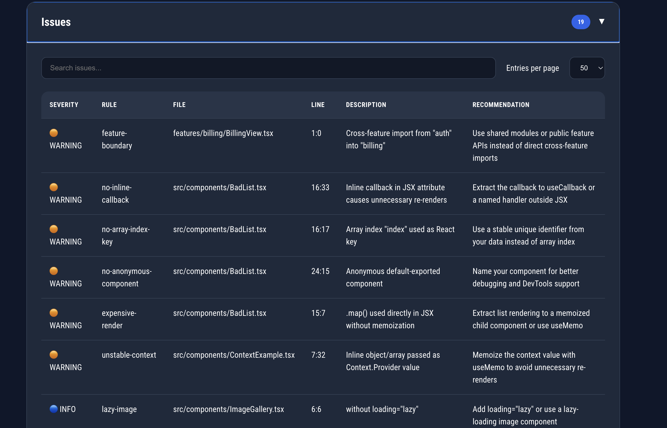
Task: Sort by the LINE column header
Action: [318, 105]
